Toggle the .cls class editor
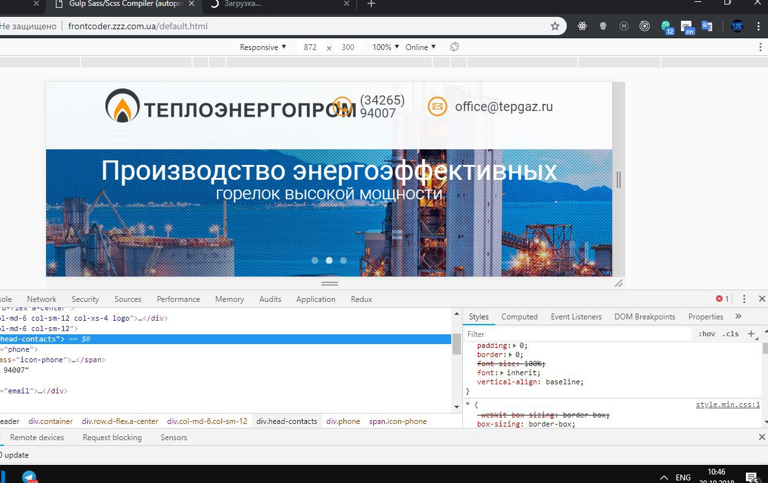Viewport: 768px width, 483px height. (731, 334)
